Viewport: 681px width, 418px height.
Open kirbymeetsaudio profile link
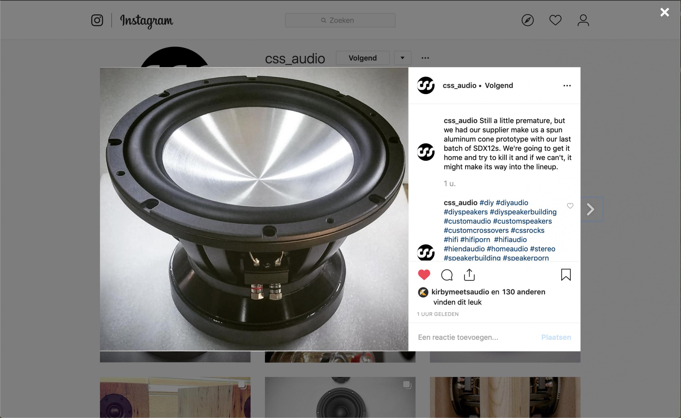[460, 292]
